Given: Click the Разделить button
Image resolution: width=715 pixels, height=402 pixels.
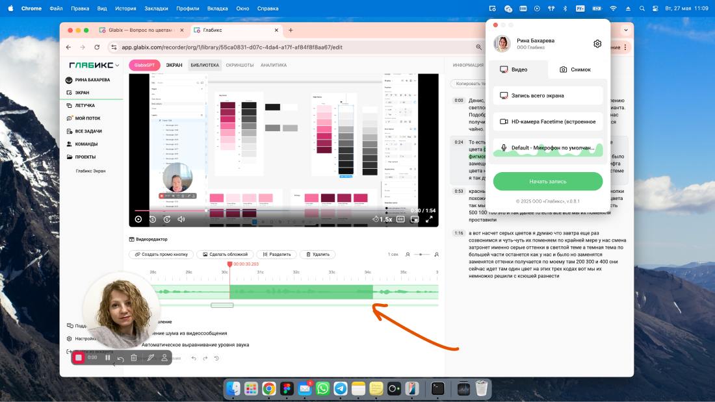Looking at the screenshot, I should click(x=277, y=255).
